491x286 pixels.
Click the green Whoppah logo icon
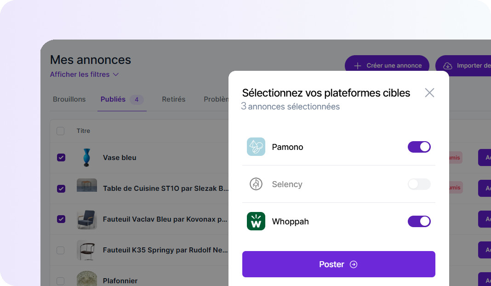(256, 221)
